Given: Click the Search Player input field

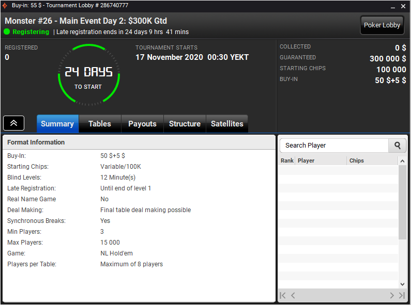Looking at the screenshot, I should (334, 146).
